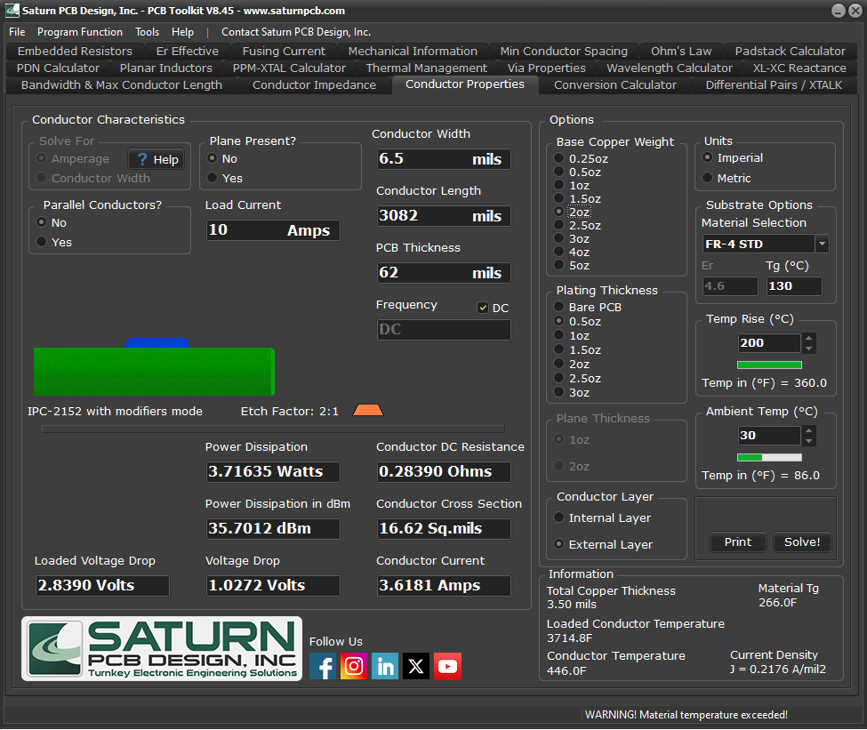Click the app icon in the title bar
Screen dimensions: 867x730
tap(12, 11)
